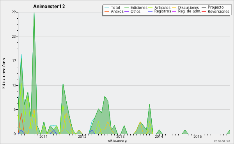Image resolution: width=234 pixels, height=144 pixels.
Task: Click the Ediciones/mes axis label
Action: (x=4, y=74)
